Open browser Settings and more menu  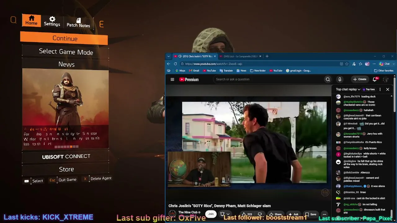374,64
